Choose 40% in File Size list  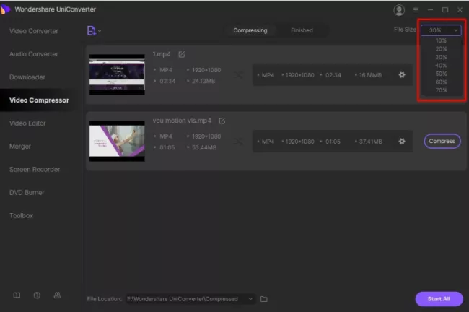441,65
